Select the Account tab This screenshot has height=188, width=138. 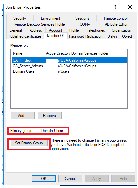click(x=55, y=30)
